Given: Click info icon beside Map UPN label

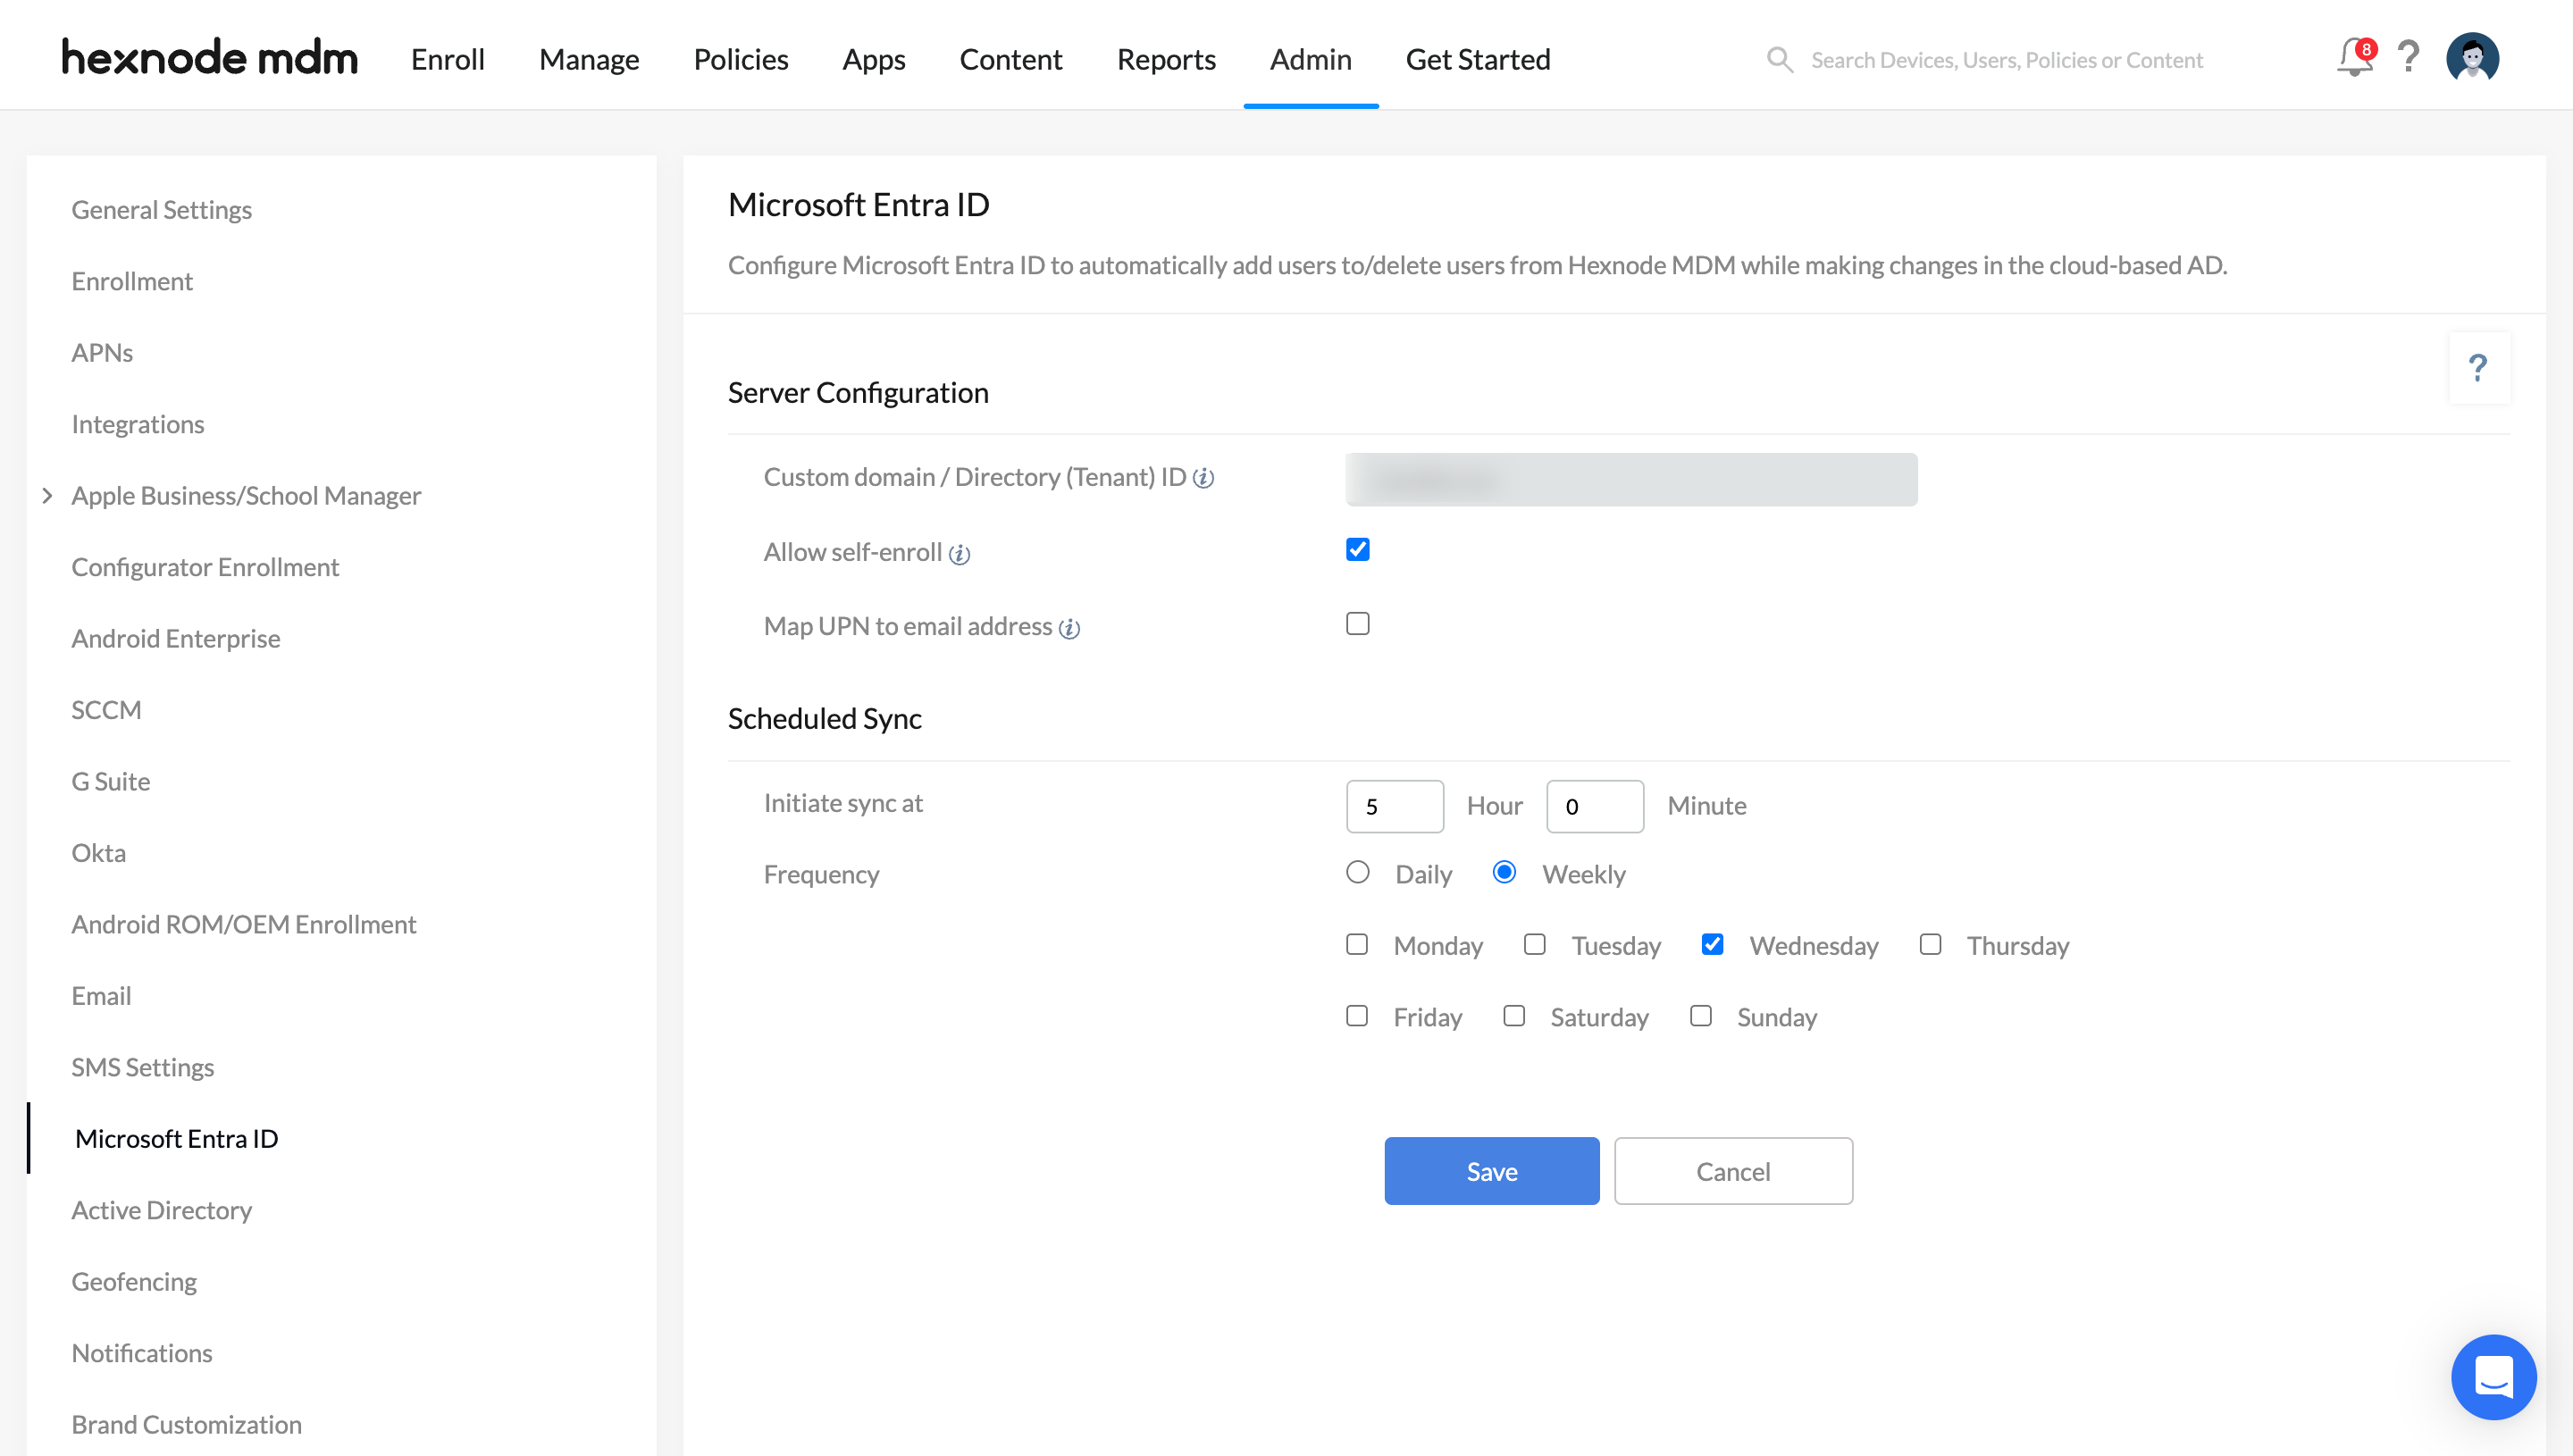Looking at the screenshot, I should point(1069,628).
